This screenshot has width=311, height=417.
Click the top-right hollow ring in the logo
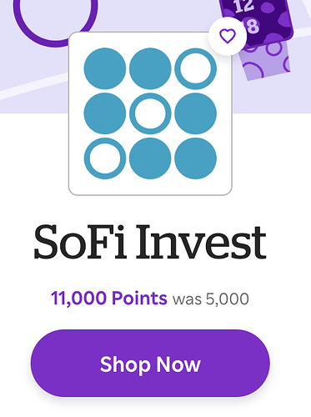(195, 68)
